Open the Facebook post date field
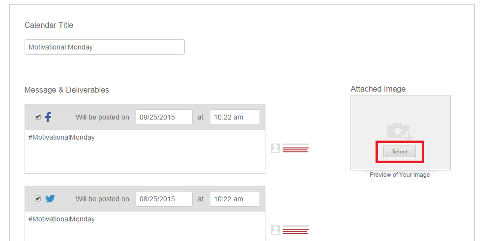 164,117
